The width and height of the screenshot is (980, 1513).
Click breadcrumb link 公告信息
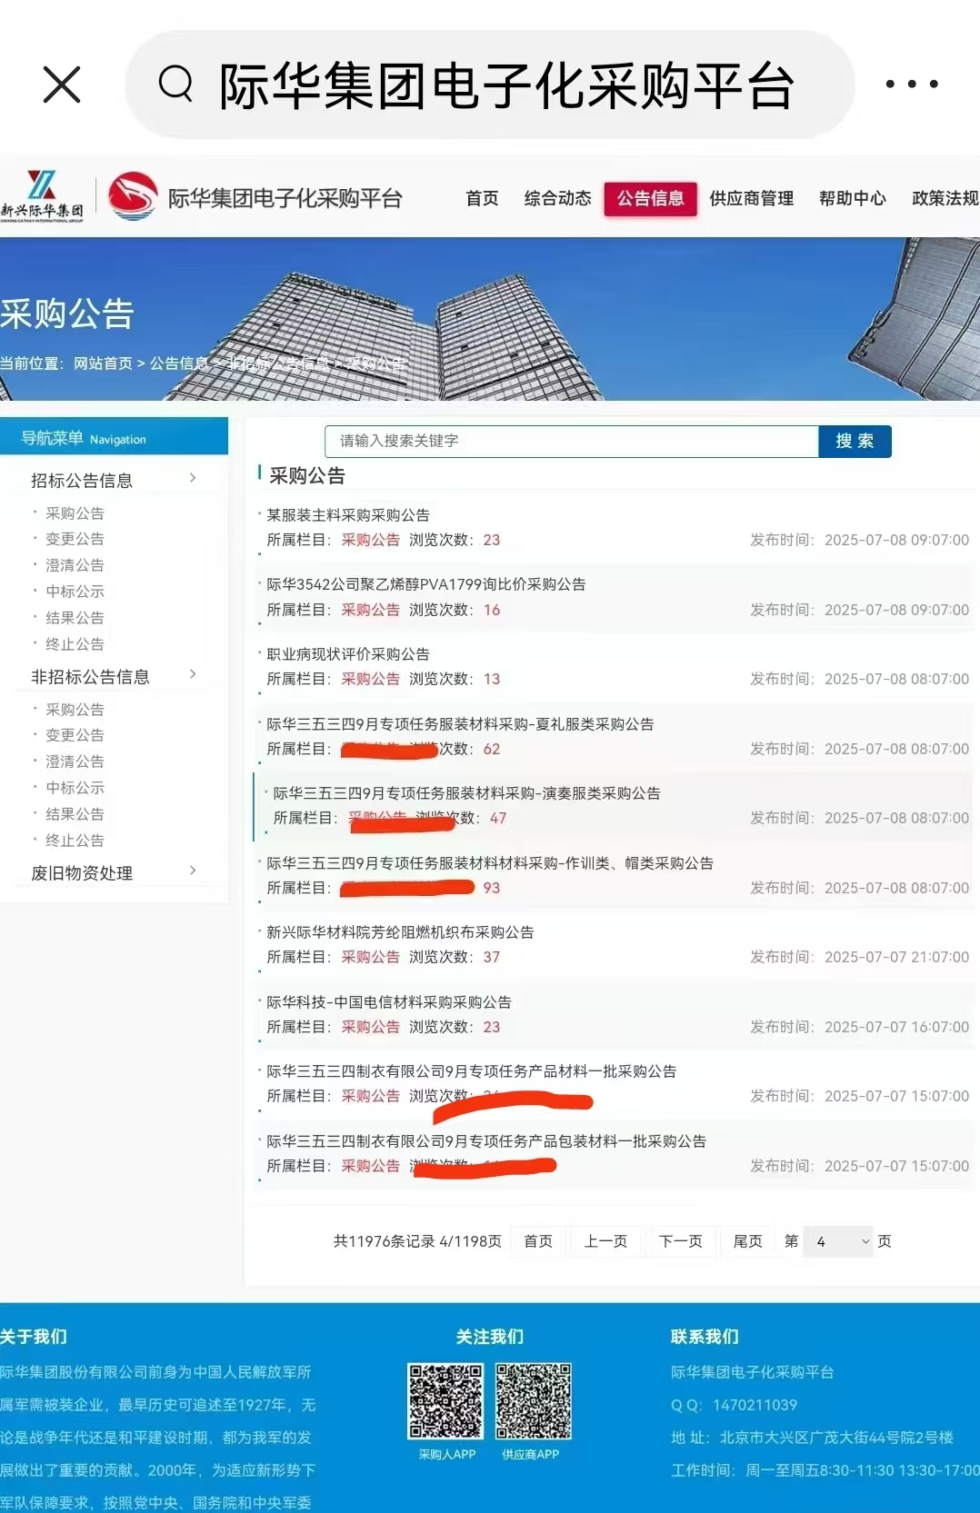pyautogui.click(x=179, y=363)
